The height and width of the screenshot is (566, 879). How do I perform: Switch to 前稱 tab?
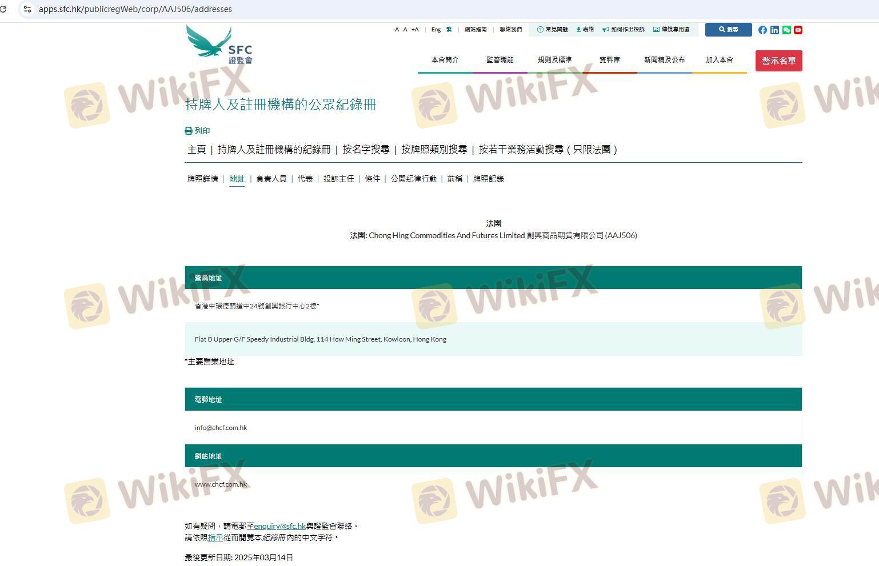coord(455,179)
